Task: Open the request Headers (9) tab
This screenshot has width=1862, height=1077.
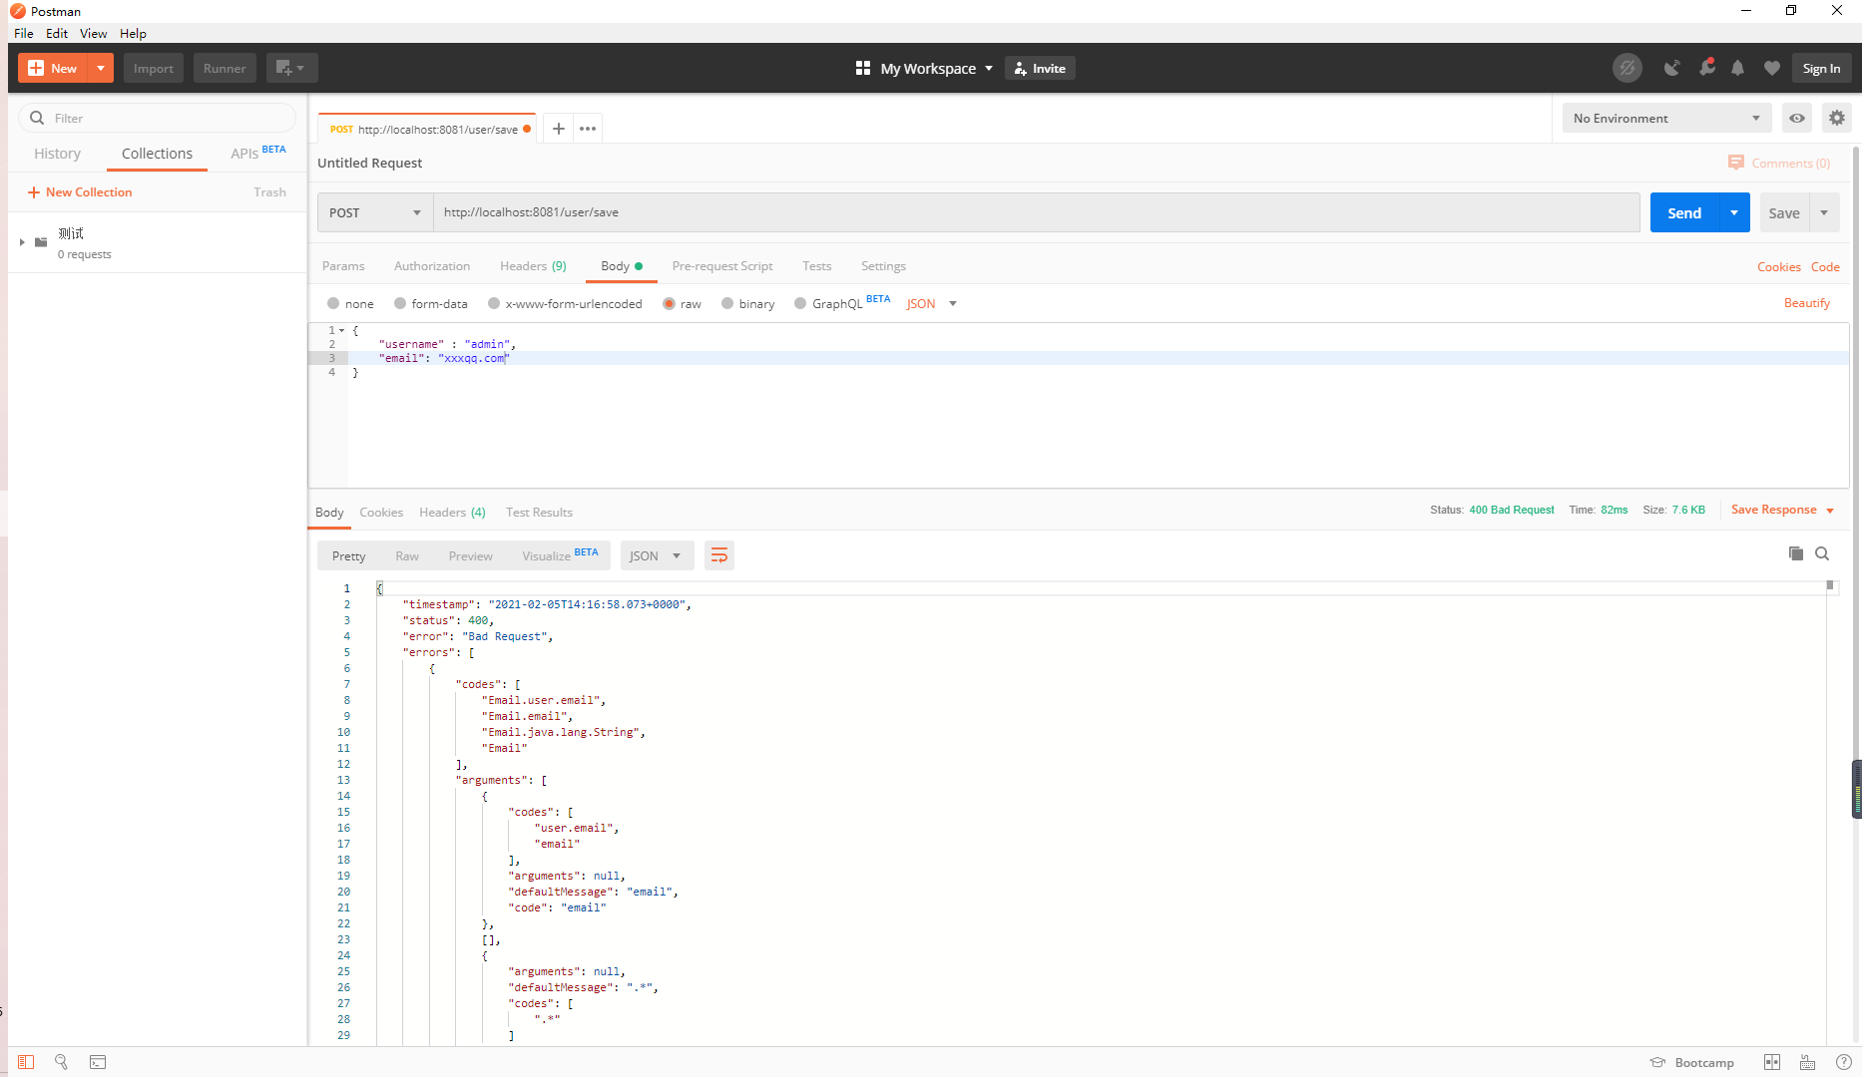Action: point(533,266)
